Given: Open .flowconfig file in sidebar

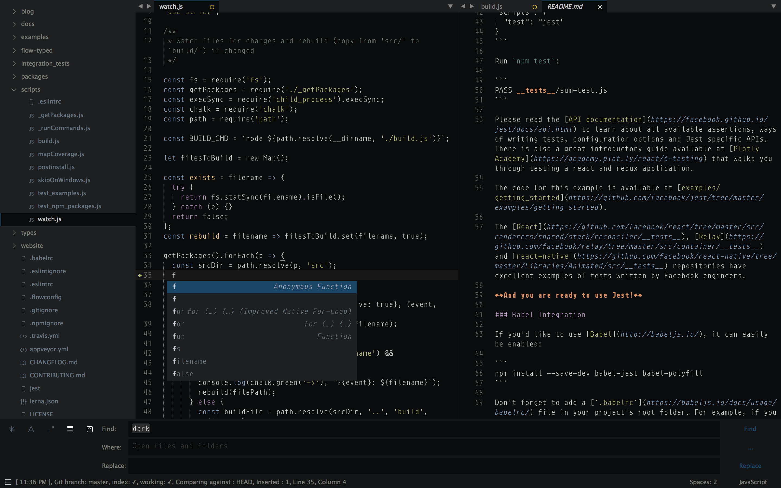Looking at the screenshot, I should point(46,297).
